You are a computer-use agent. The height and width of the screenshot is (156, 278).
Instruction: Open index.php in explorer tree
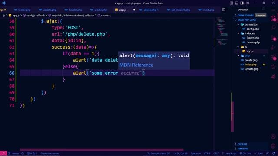tap(251, 65)
